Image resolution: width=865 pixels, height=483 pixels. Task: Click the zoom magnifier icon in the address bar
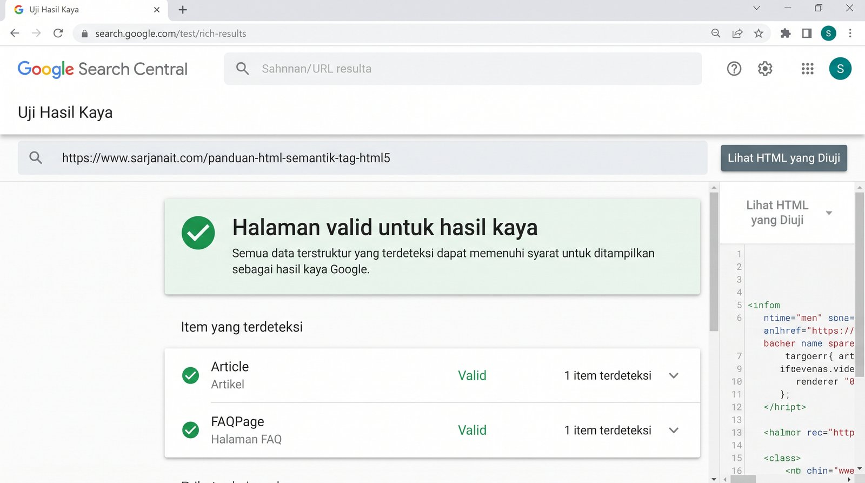click(x=716, y=34)
